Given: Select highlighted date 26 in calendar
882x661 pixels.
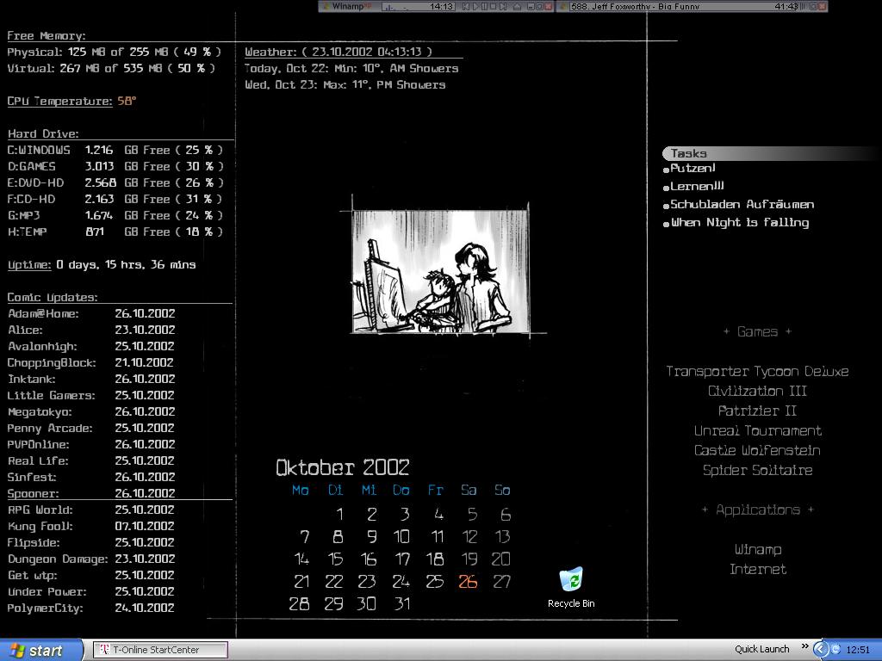Looking at the screenshot, I should click(x=468, y=582).
